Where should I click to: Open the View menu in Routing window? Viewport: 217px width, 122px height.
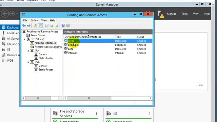(44, 20)
